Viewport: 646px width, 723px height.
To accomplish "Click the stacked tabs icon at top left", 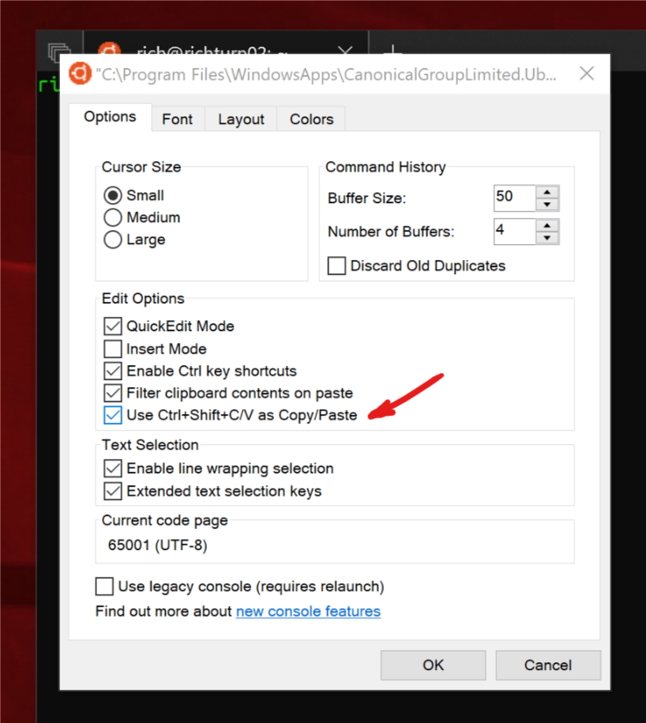I will pyautogui.click(x=60, y=47).
